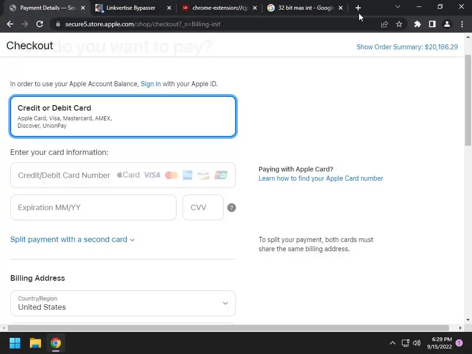
Task: Open the Country/Region dropdown
Action: point(123,303)
